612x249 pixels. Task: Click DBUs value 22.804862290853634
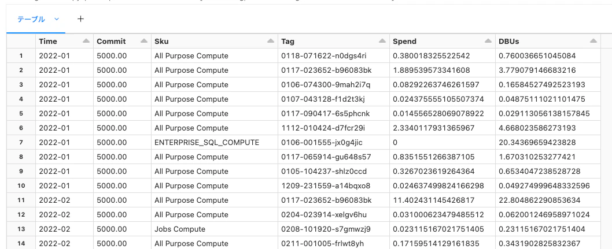(x=540, y=200)
